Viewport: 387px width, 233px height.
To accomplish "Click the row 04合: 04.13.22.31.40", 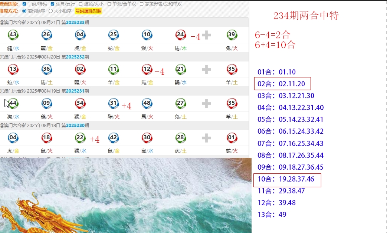I will [x=291, y=108].
